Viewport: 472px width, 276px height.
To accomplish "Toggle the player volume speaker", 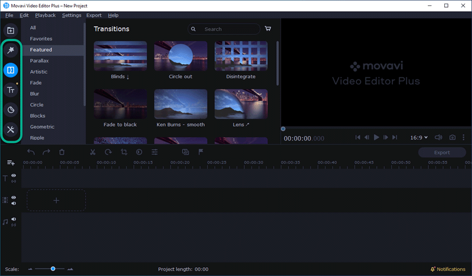I will pos(438,137).
